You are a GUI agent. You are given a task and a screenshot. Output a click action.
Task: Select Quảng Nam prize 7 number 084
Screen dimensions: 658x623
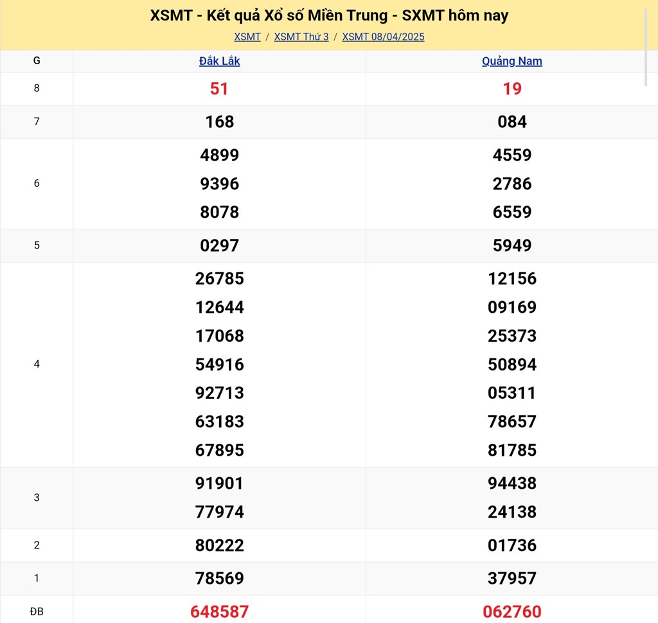pyautogui.click(x=512, y=121)
